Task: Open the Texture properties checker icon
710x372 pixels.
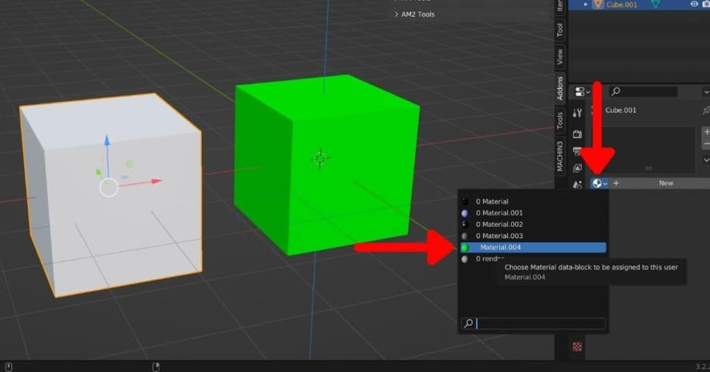Action: 577,346
